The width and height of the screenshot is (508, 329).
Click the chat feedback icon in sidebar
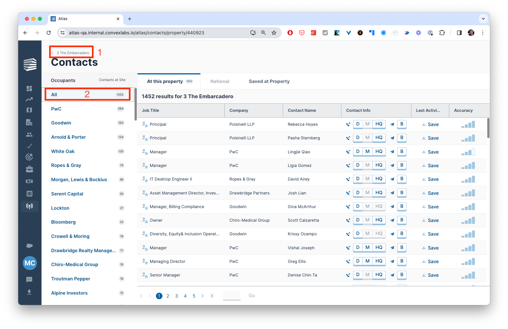point(29,279)
